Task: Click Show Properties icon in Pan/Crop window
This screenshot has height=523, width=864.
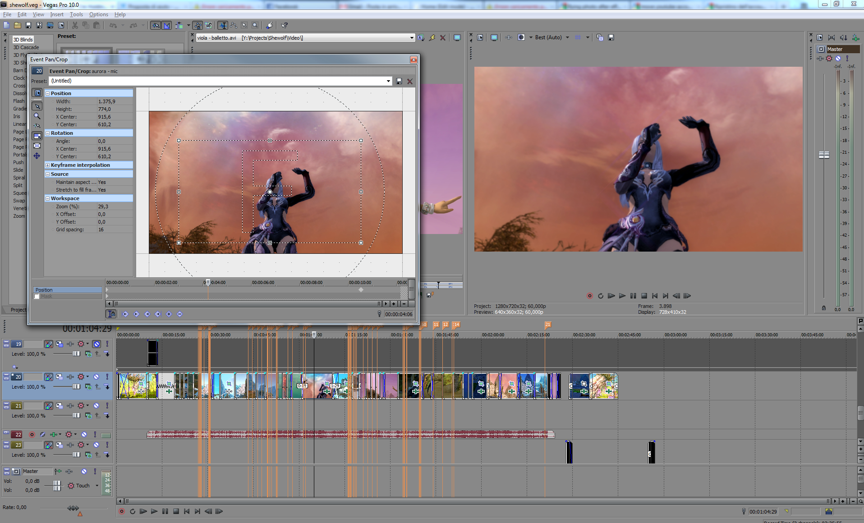Action: [x=37, y=93]
